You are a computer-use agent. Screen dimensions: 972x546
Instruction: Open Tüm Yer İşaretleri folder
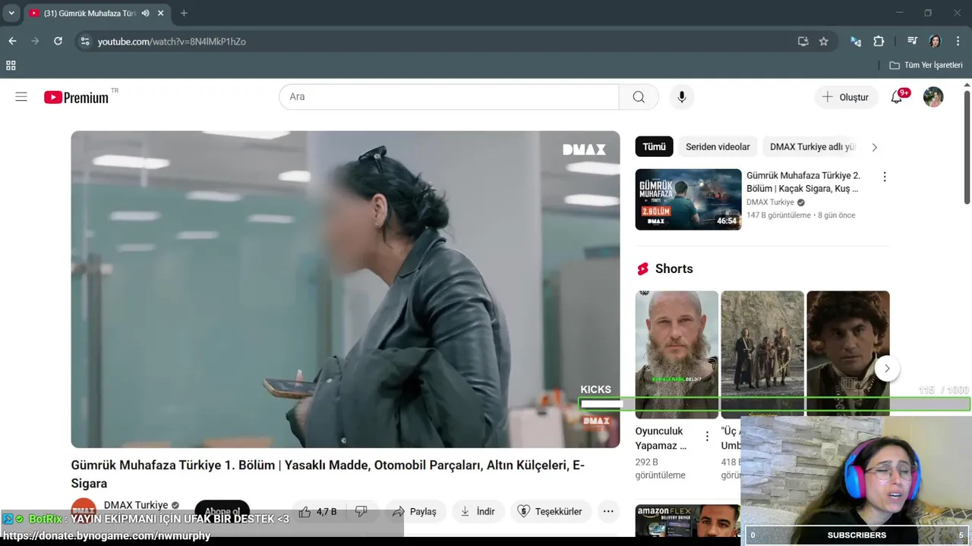(x=926, y=65)
